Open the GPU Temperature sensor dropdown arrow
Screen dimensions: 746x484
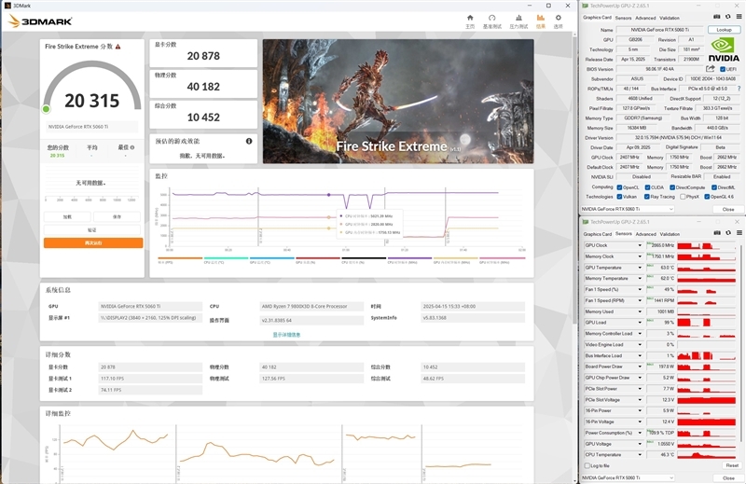pyautogui.click(x=640, y=268)
